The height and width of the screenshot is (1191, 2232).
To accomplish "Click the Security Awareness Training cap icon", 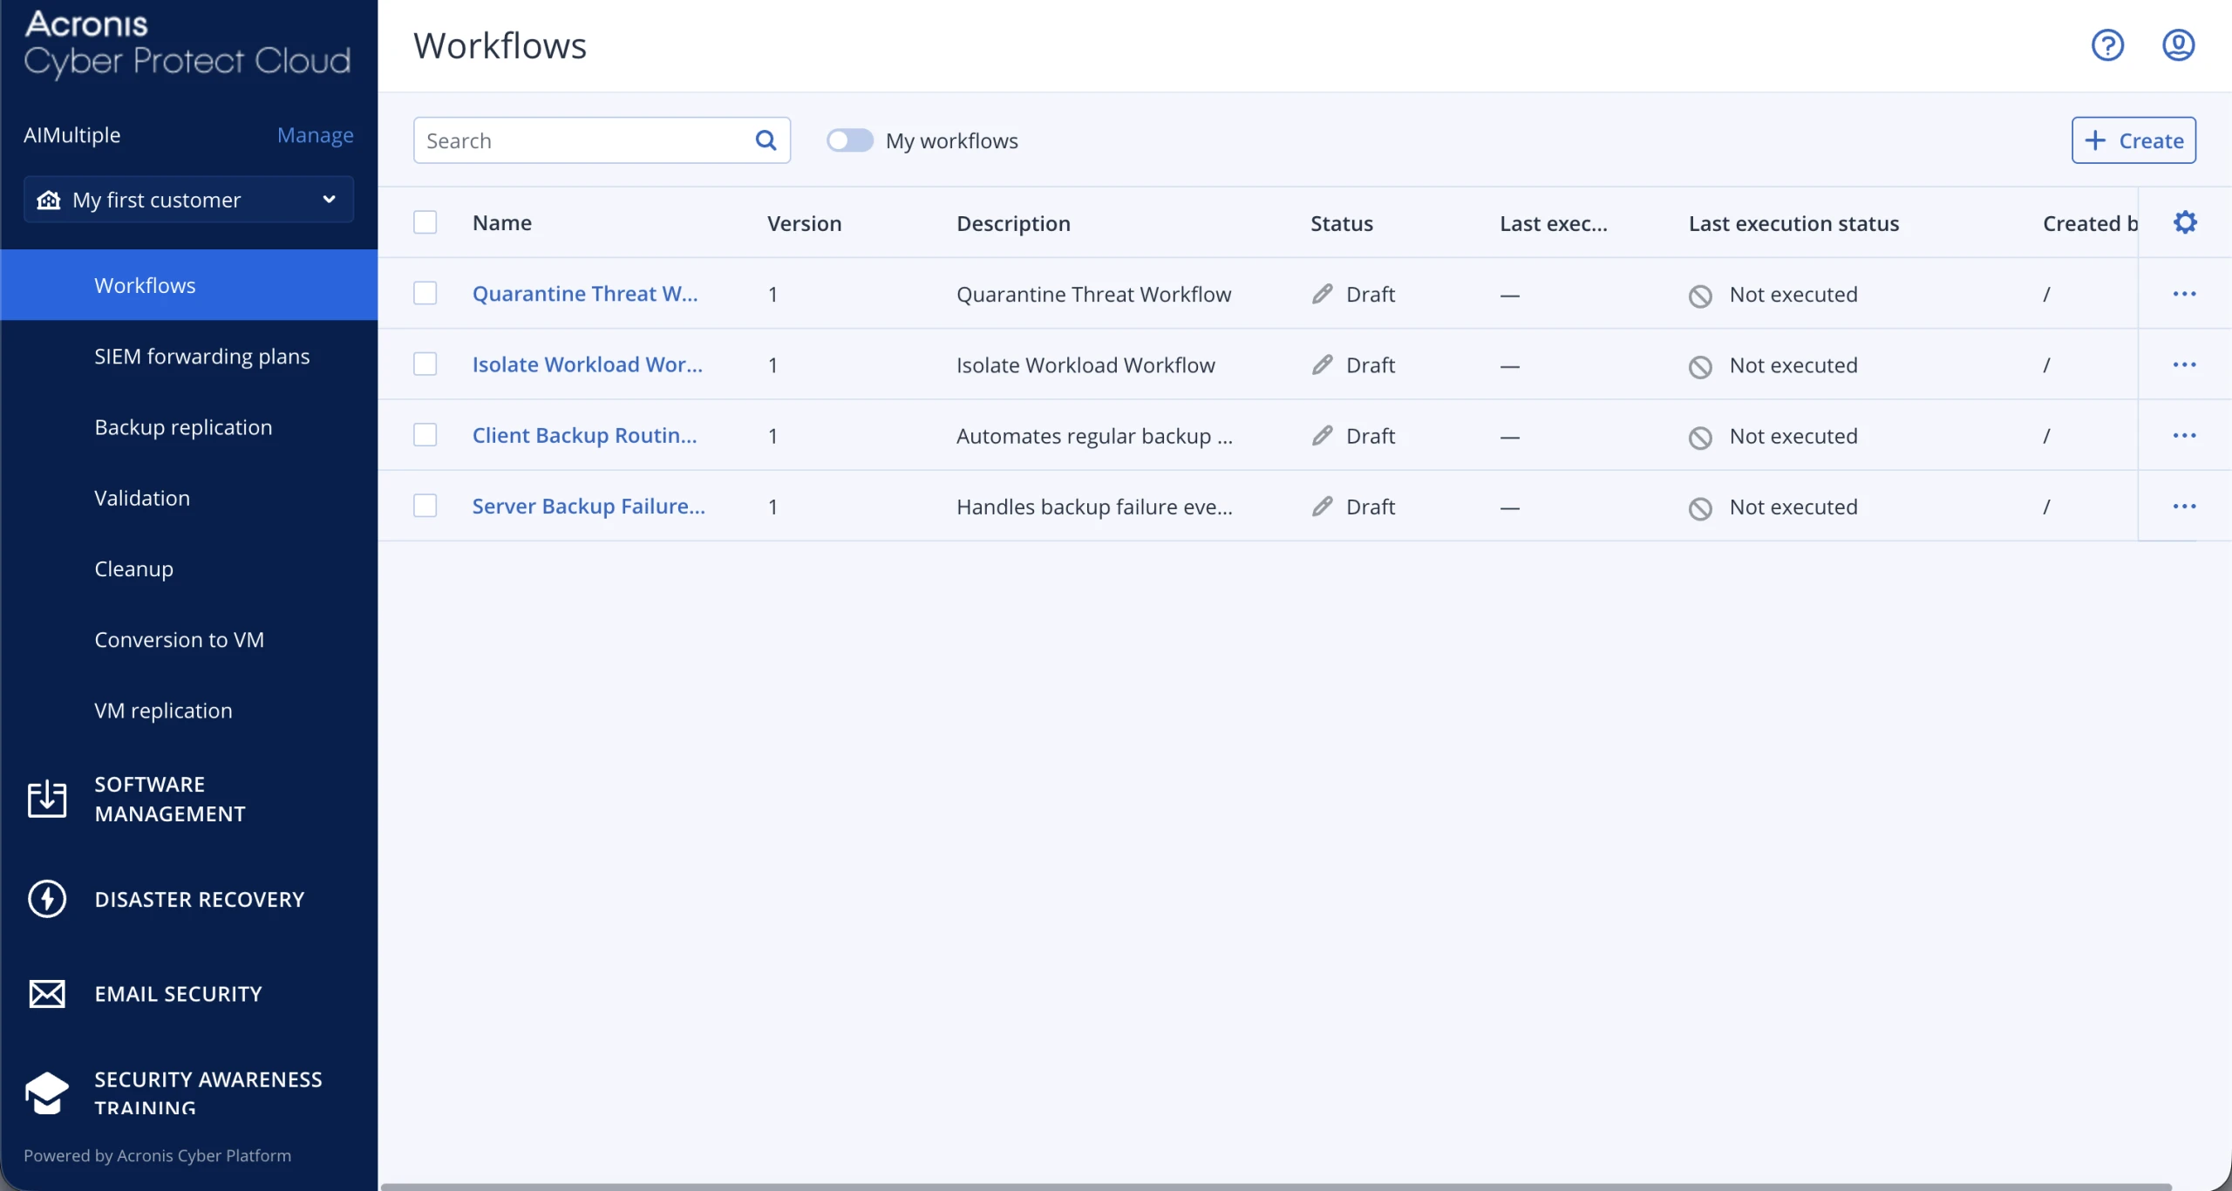I will pyautogui.click(x=47, y=1092).
